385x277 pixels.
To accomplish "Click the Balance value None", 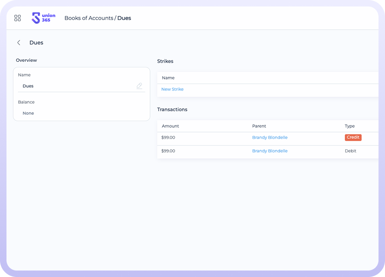I will [x=28, y=113].
